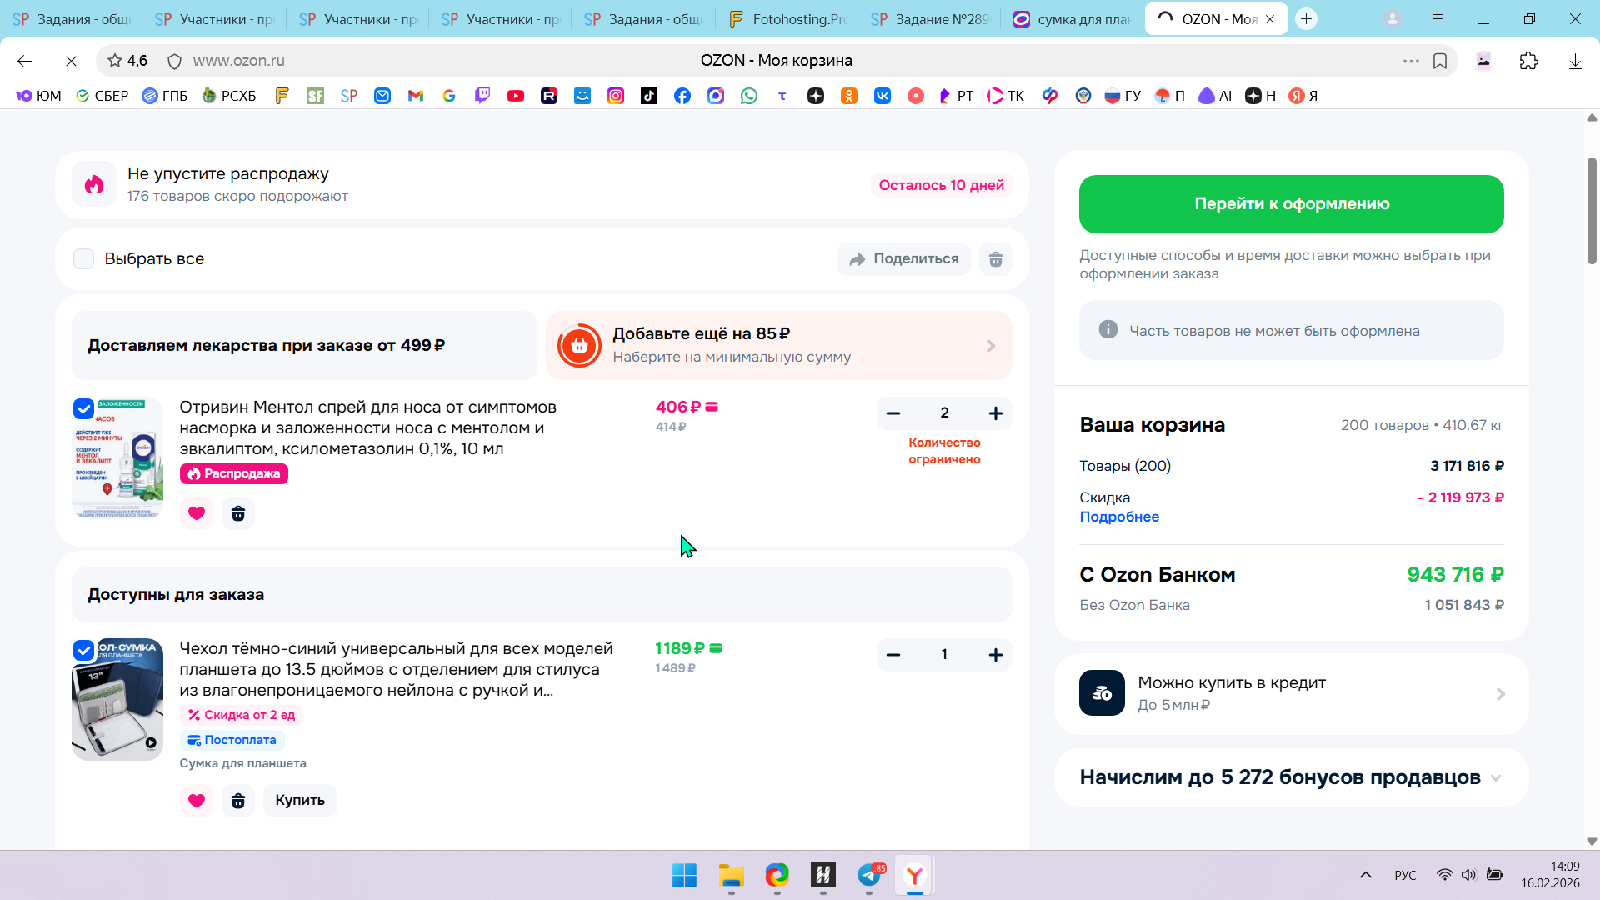The height and width of the screenshot is (900, 1600).
Task: Increase Отривин quantity with plus button
Action: click(x=995, y=413)
